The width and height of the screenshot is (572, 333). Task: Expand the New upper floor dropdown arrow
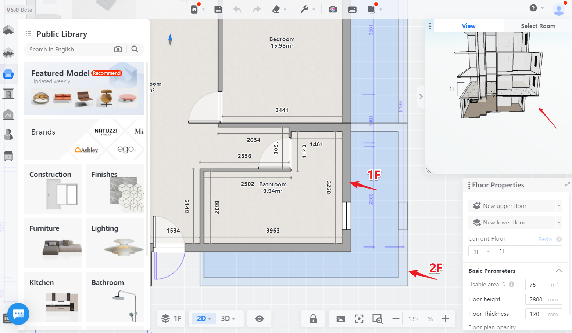559,206
